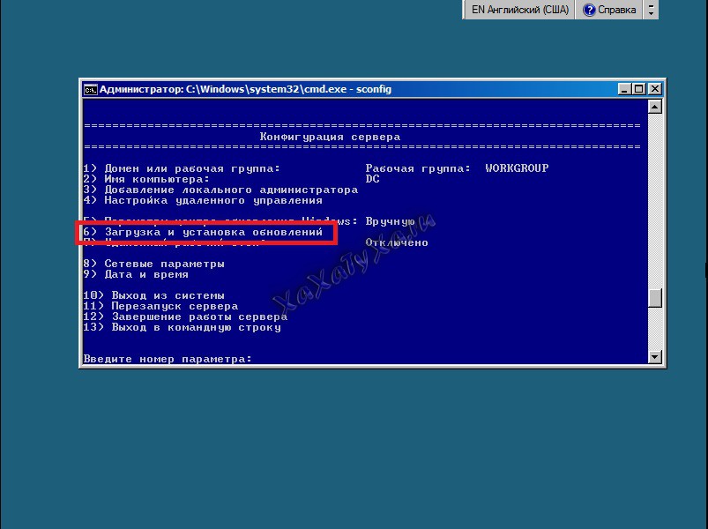The width and height of the screenshot is (708, 529).
Task: Switch the EN Английский (США) input language
Action: coord(519,10)
